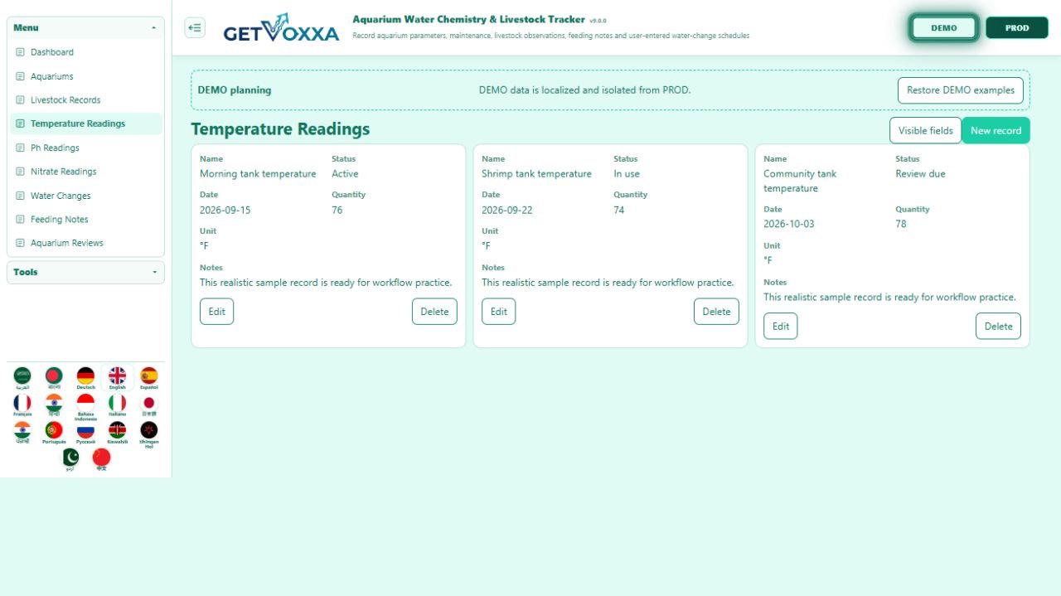This screenshot has width=1061, height=596.
Task: Select the Deutsch German flag
Action: point(85,378)
